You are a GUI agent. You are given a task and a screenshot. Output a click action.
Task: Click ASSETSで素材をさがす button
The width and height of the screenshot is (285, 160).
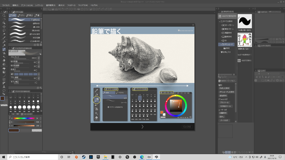[227, 16]
